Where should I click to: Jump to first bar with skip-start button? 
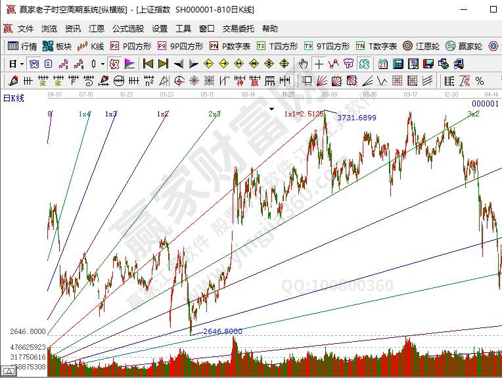coord(148,64)
